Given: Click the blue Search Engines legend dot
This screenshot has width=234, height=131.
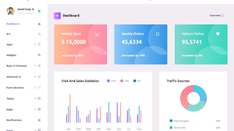Looking at the screenshot, I should (171, 121).
